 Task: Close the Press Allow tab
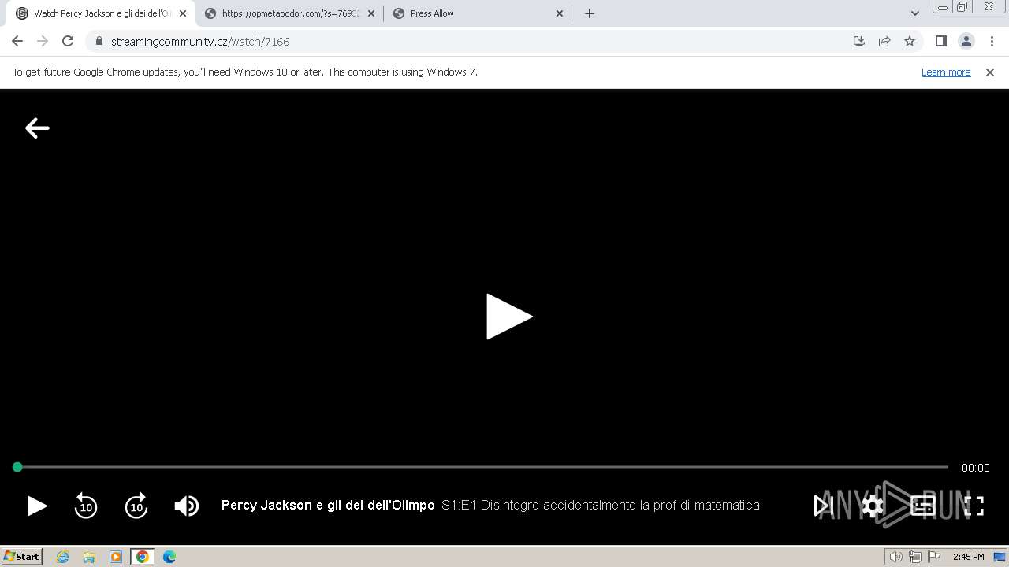pyautogui.click(x=560, y=13)
